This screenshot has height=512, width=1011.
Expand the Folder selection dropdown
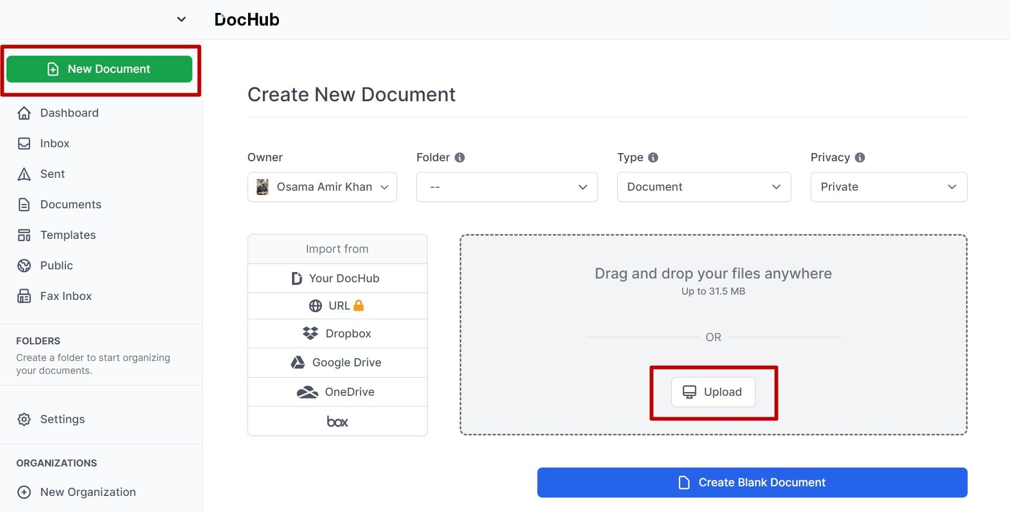coord(506,187)
